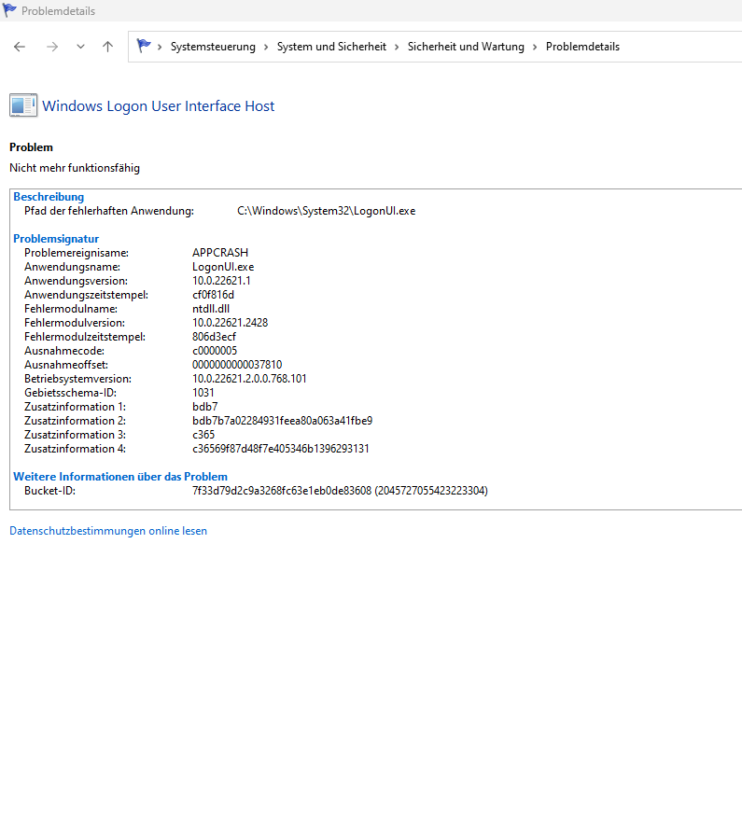Open Datenschutzbestimmungen online lesen link
This screenshot has width=742, height=822.
tap(108, 531)
